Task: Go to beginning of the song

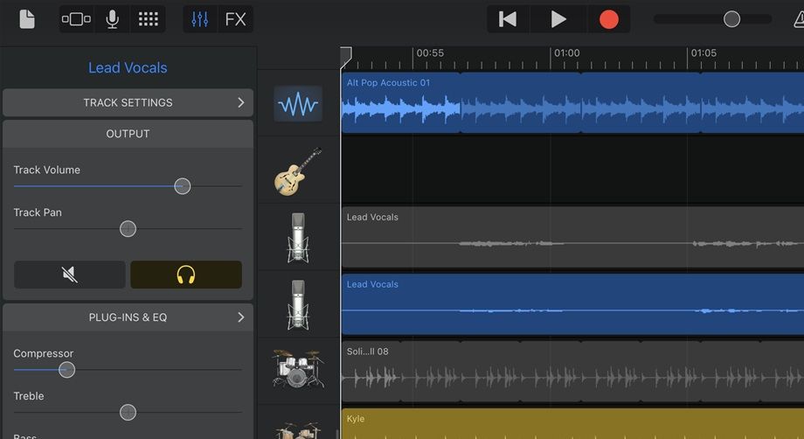Action: pyautogui.click(x=508, y=19)
